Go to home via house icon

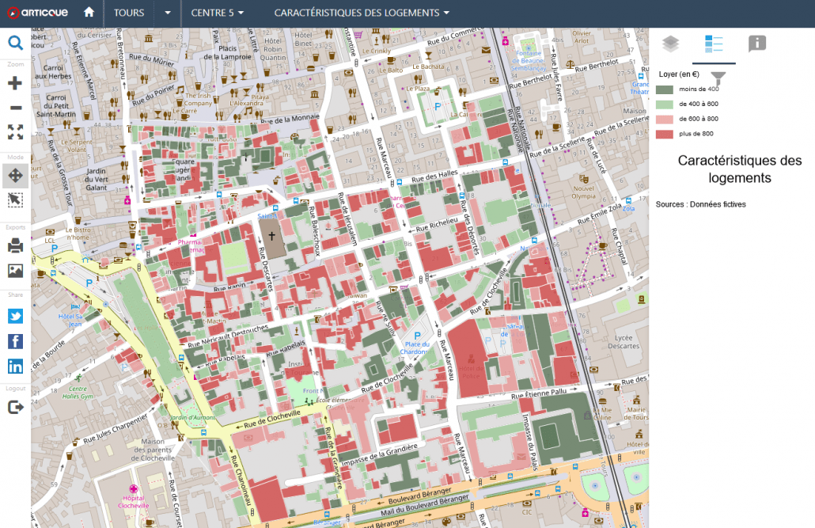pos(89,12)
